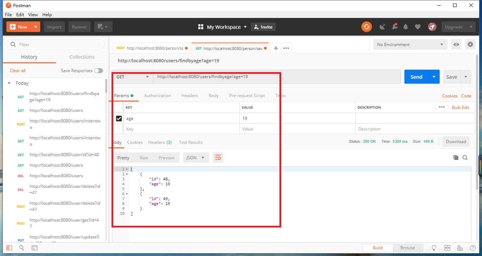This screenshot has height=256, width=482.
Task: Open the Test Results tab
Action: [x=191, y=142]
